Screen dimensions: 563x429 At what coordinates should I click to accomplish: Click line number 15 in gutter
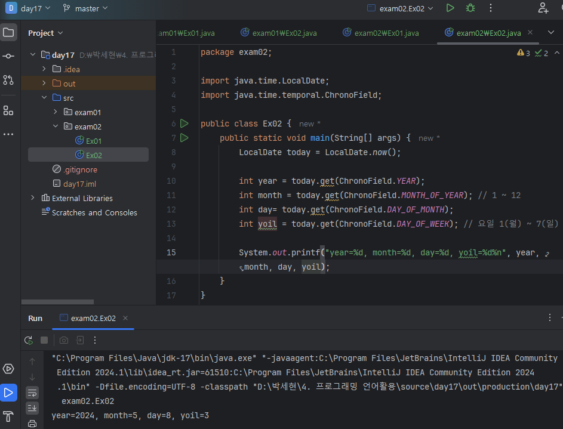click(171, 252)
